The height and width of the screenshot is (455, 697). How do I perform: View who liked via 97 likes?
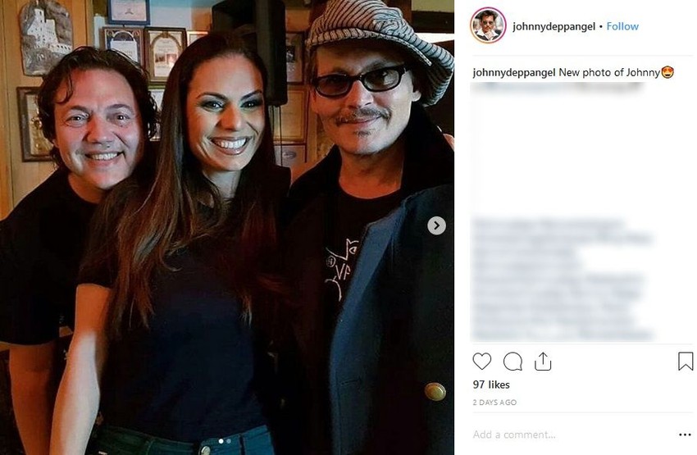point(491,384)
